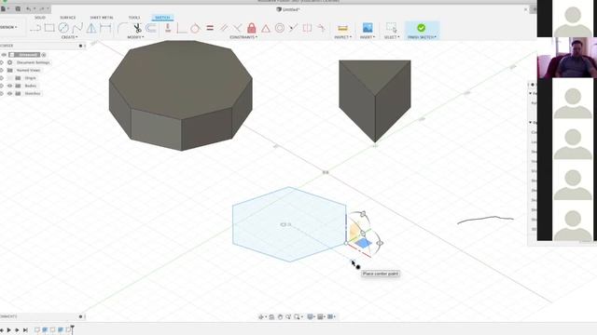Select the Mirror tool
This screenshot has width=597, height=335.
tap(91, 28)
